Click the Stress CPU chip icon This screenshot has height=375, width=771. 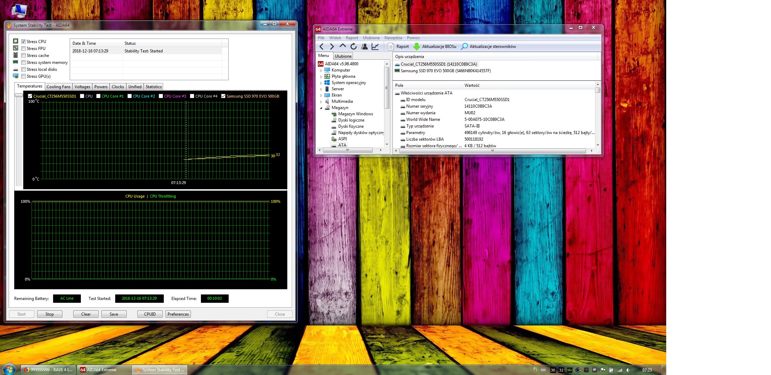[x=16, y=41]
